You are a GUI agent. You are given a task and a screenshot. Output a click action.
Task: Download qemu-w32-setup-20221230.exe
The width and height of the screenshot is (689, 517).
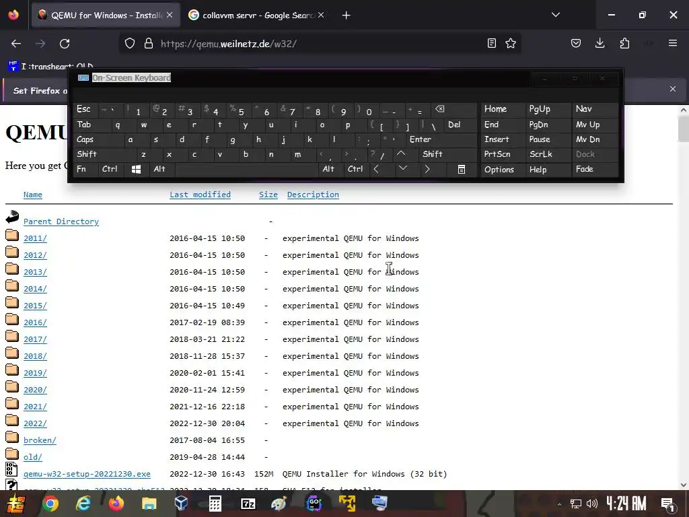pyautogui.click(x=87, y=474)
